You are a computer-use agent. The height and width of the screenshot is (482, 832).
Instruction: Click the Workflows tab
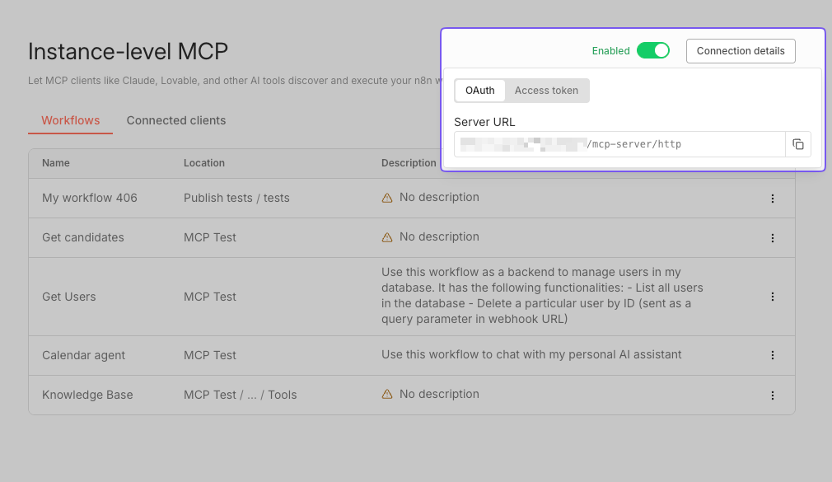(x=70, y=120)
